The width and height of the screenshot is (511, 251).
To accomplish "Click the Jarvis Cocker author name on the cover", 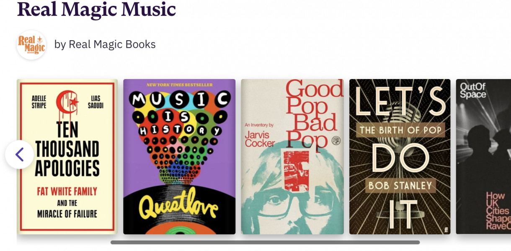I will pyautogui.click(x=260, y=138).
